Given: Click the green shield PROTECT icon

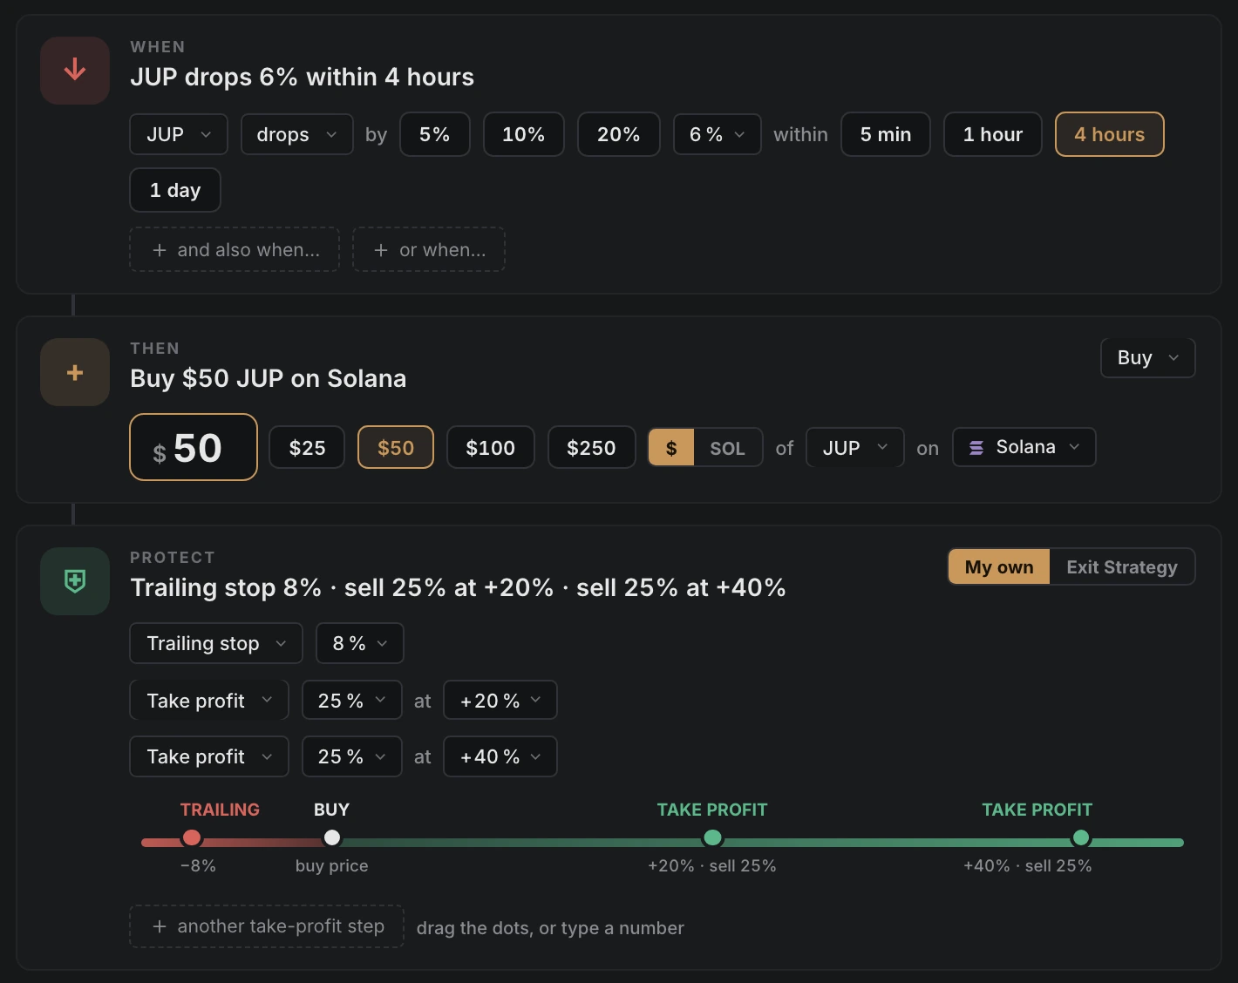Looking at the screenshot, I should pyautogui.click(x=75, y=581).
